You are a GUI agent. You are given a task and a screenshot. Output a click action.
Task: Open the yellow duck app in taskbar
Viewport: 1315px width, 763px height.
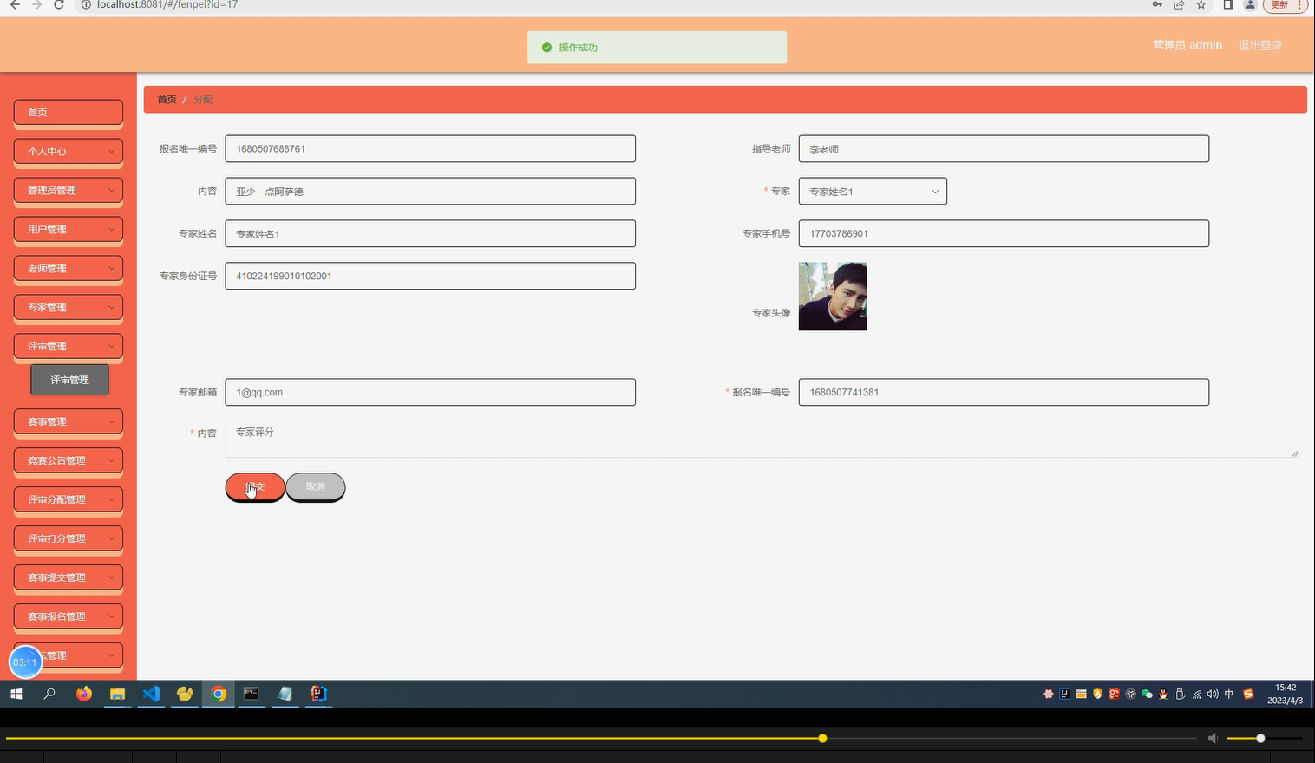[185, 694]
